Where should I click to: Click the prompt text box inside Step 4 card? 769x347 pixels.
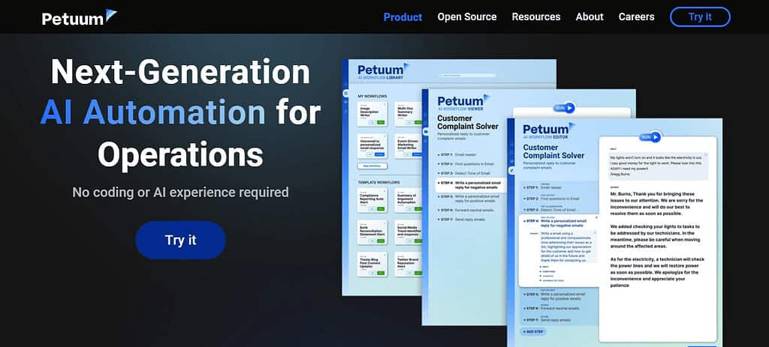pyautogui.click(x=568, y=247)
